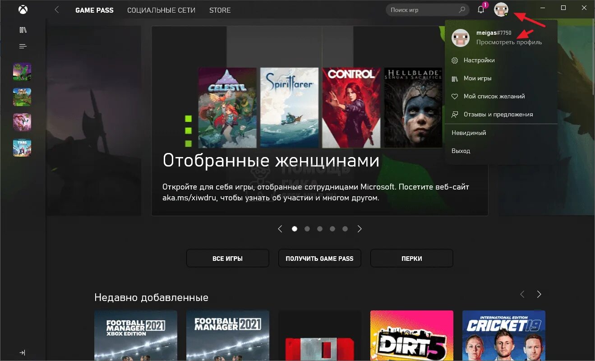The image size is (595, 361).
Task: Click the sheep avatar in the profile menu
Action: 461,37
